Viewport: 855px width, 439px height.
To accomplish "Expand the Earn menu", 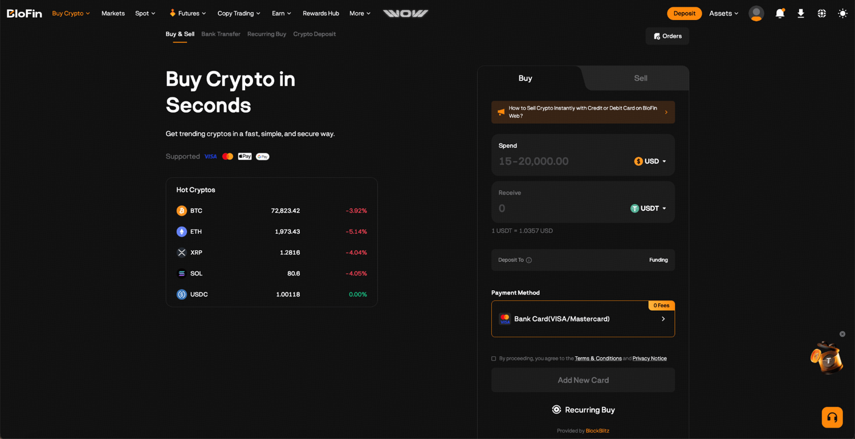I will click(282, 13).
